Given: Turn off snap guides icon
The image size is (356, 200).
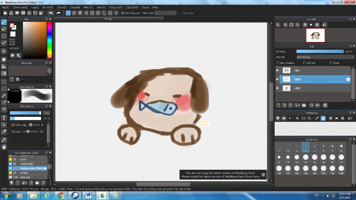Looking at the screenshot, I should click(x=68, y=13).
